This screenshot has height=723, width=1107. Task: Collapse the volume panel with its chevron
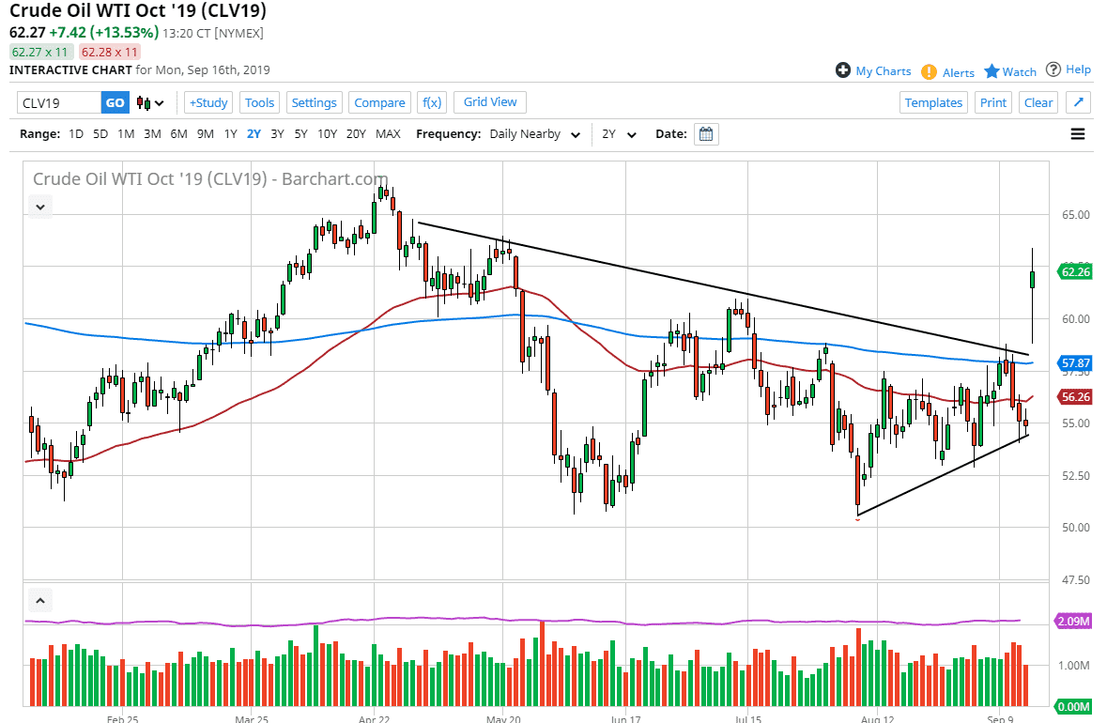point(39,599)
